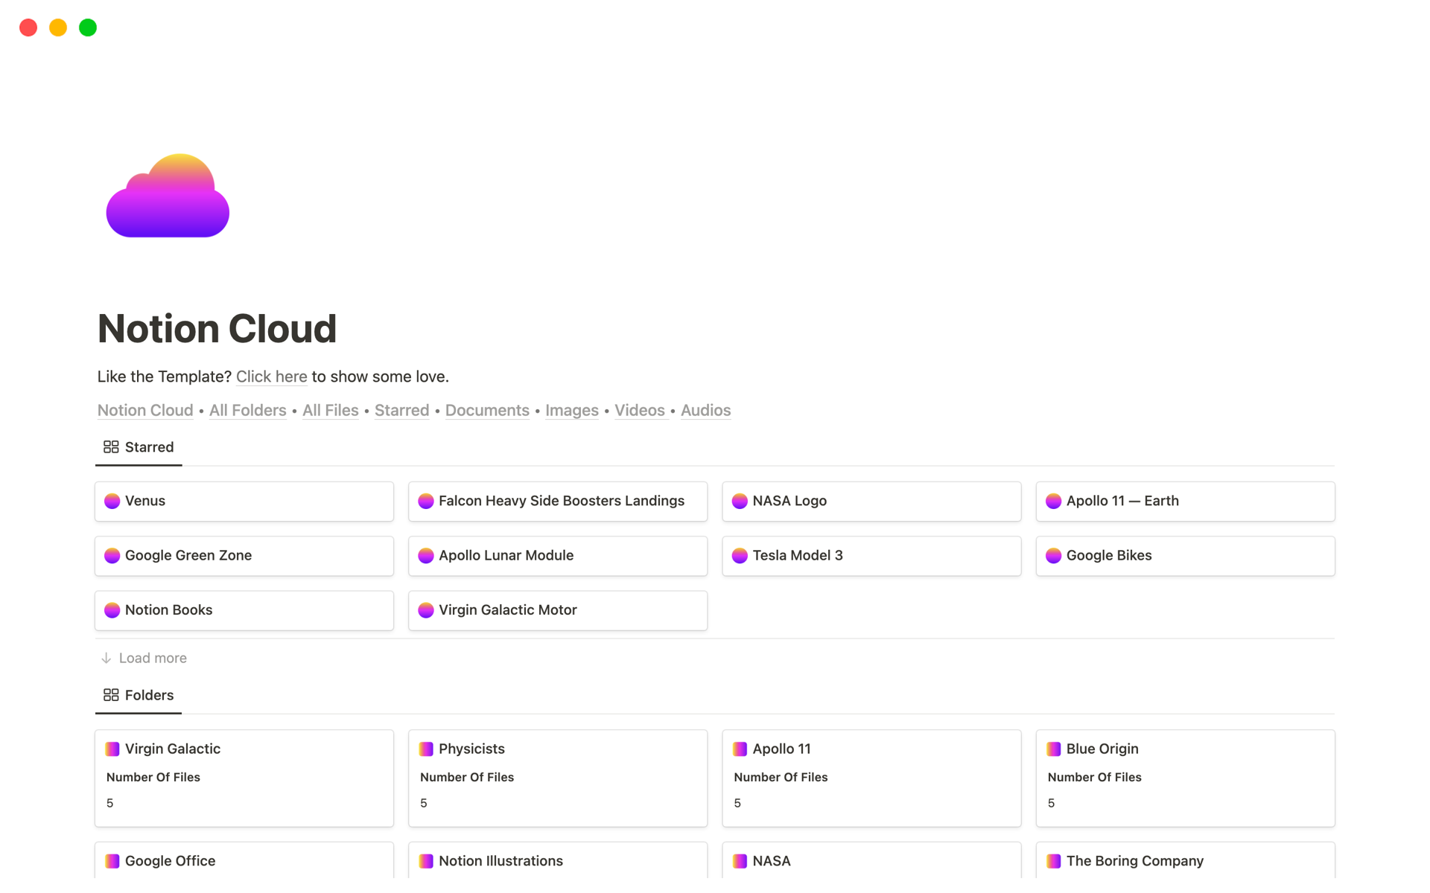Viewport: 1430px width, 893px height.
Task: Click the gallery icon beside Folders tab
Action: click(x=111, y=694)
